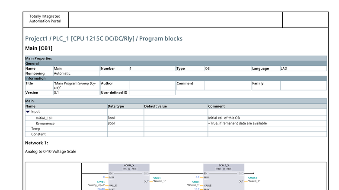Screen dimensions: 339x190
Task: Click the 'Int to Real' type label
Action: [130, 169]
